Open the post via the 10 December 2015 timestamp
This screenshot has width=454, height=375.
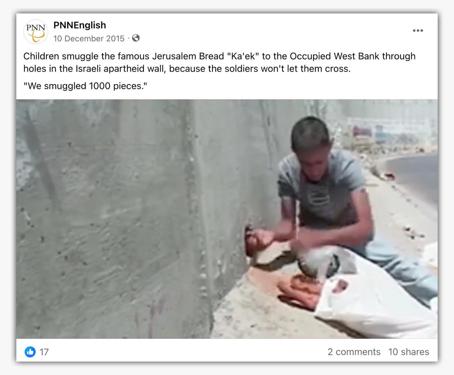[89, 38]
